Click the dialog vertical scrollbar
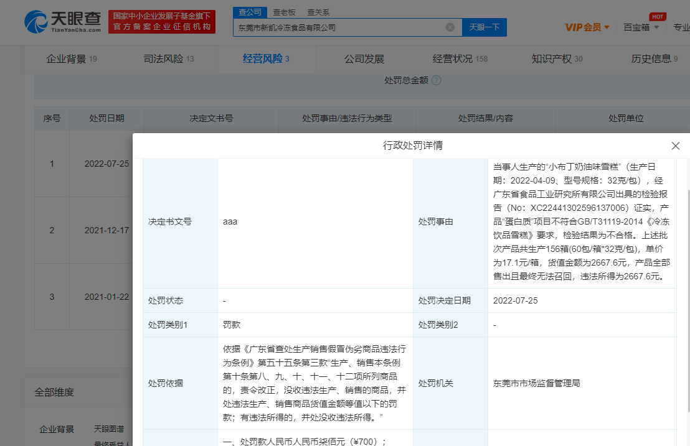The height and width of the screenshot is (446, 690). coord(688,301)
